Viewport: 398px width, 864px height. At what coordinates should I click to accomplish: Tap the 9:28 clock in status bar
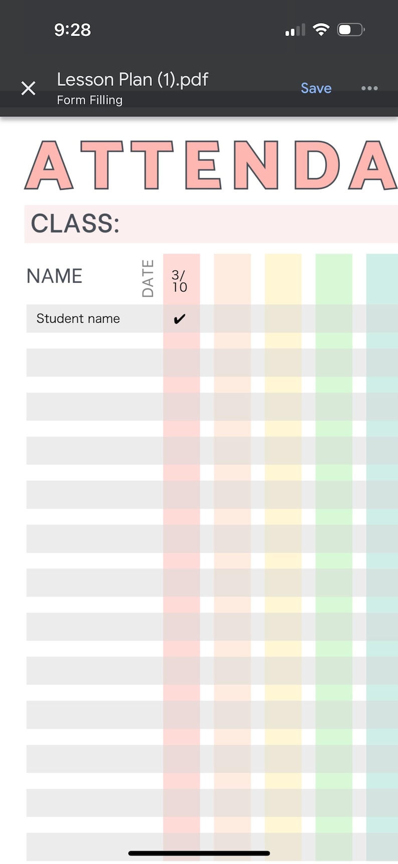[73, 30]
